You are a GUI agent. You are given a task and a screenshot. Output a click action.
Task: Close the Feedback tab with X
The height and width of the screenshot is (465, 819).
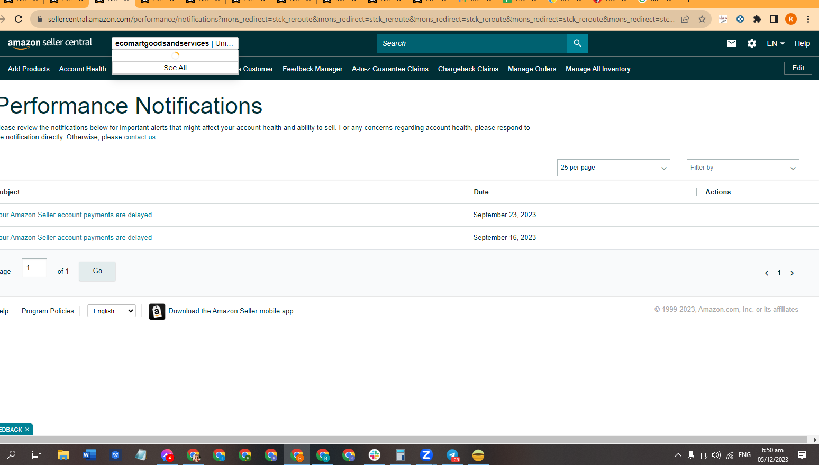pyautogui.click(x=27, y=430)
